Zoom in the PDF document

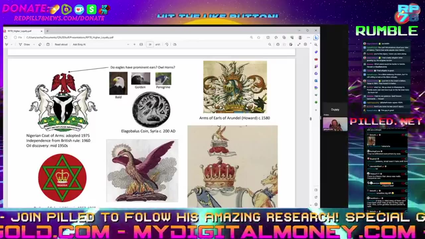click(x=134, y=44)
